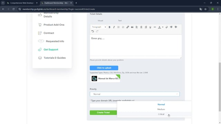Insert a bulleted list
This screenshot has height=124, width=221.
(x=118, y=27)
